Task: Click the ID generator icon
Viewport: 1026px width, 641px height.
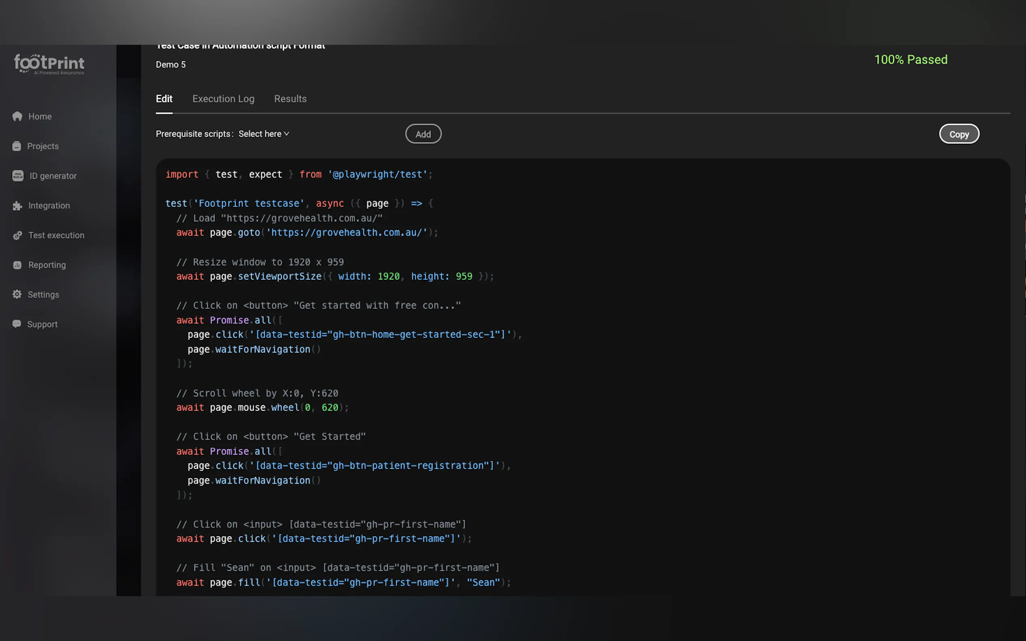Action: click(x=18, y=176)
